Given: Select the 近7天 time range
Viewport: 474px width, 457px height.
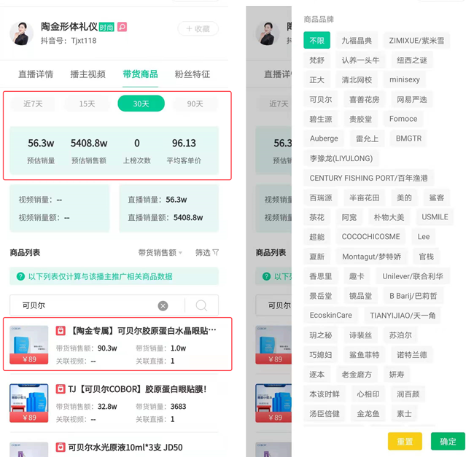Looking at the screenshot, I should pos(33,104).
